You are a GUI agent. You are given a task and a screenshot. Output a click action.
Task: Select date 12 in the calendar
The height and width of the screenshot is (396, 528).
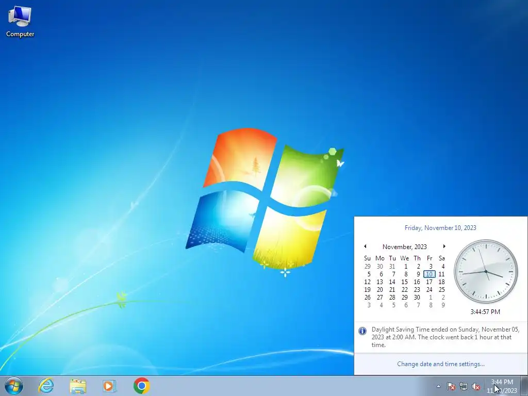[367, 282]
